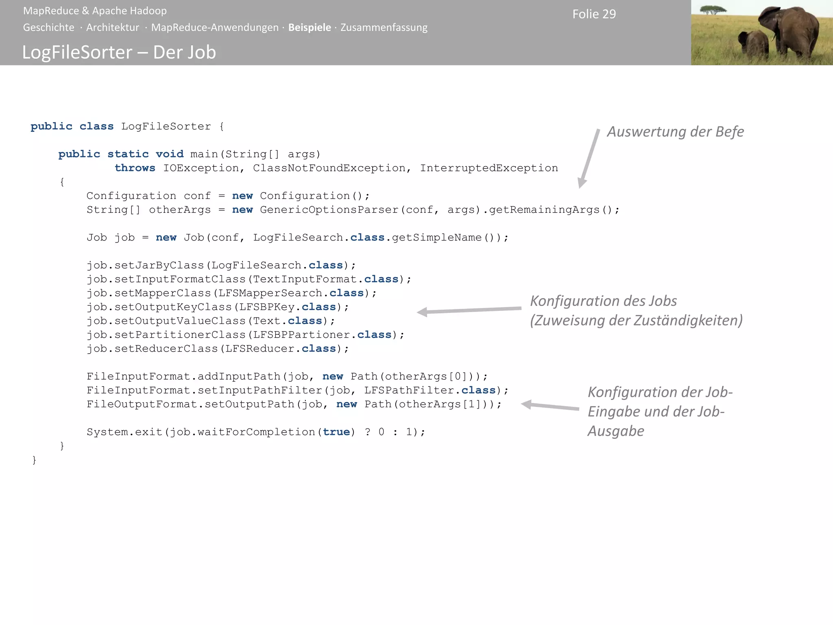833x625 pixels.
Task: Click the annotation 'Eingabe und der Job-'
Action: point(656,412)
